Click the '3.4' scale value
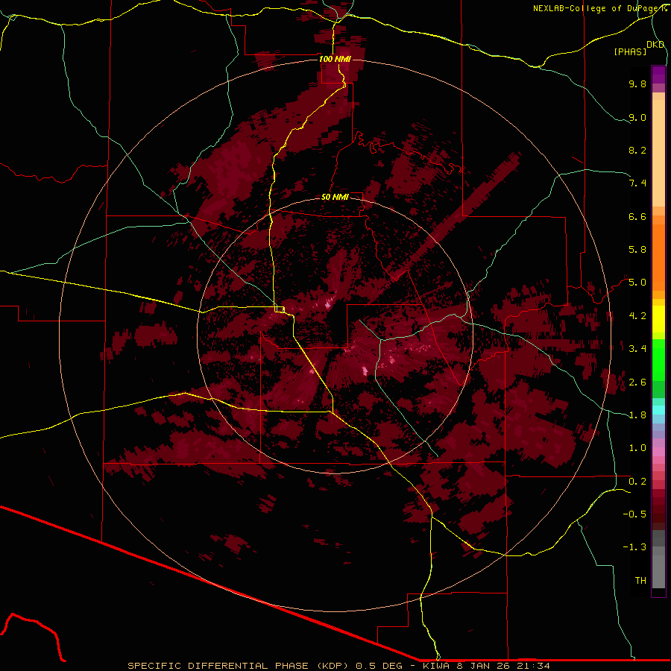The height and width of the screenshot is (671, 671). tap(637, 349)
